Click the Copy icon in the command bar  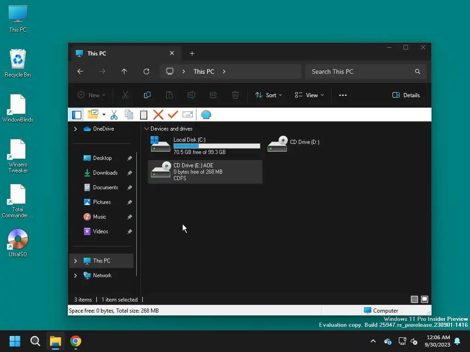(x=147, y=95)
